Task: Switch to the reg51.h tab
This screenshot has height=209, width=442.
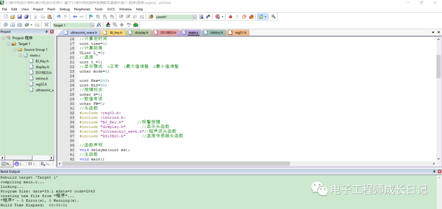Action: click(238, 33)
